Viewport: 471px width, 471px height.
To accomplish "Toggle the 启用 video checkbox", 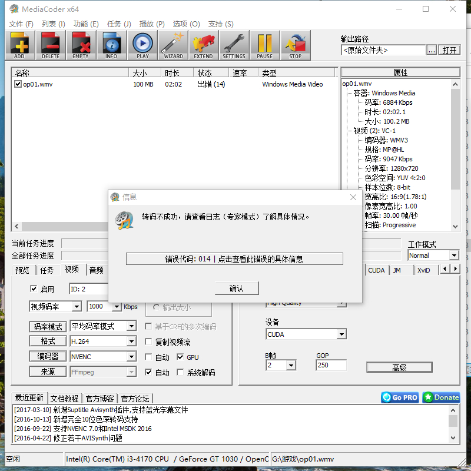I will coord(34,289).
